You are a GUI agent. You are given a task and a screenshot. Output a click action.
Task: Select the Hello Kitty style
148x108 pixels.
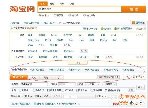pyautogui.click(x=84, y=57)
